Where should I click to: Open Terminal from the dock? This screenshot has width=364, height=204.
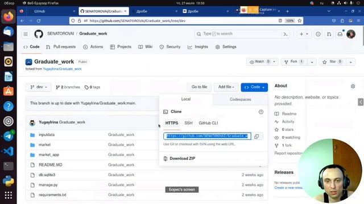9,166
